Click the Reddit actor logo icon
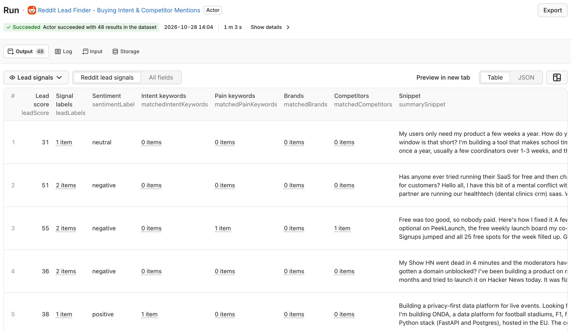This screenshot has height=332, width=571. (32, 10)
